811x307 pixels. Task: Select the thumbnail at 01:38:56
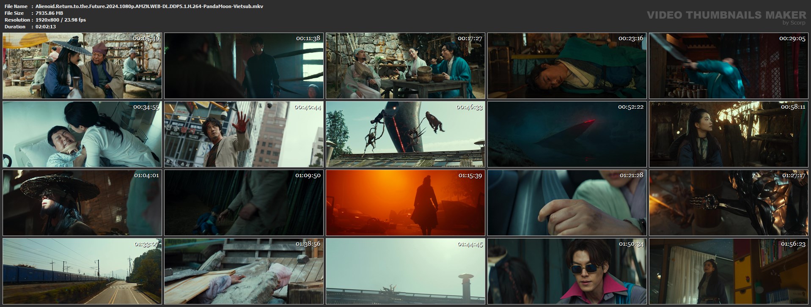pyautogui.click(x=244, y=271)
